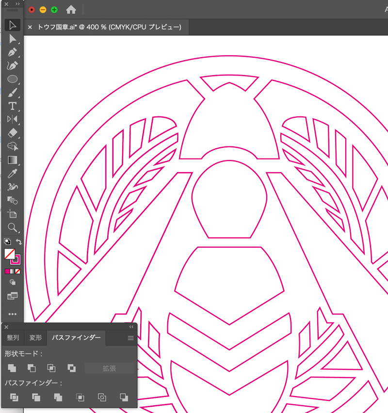Apply Gradient mode button under swatches
Screen dimensions: 388x413
(x=13, y=271)
